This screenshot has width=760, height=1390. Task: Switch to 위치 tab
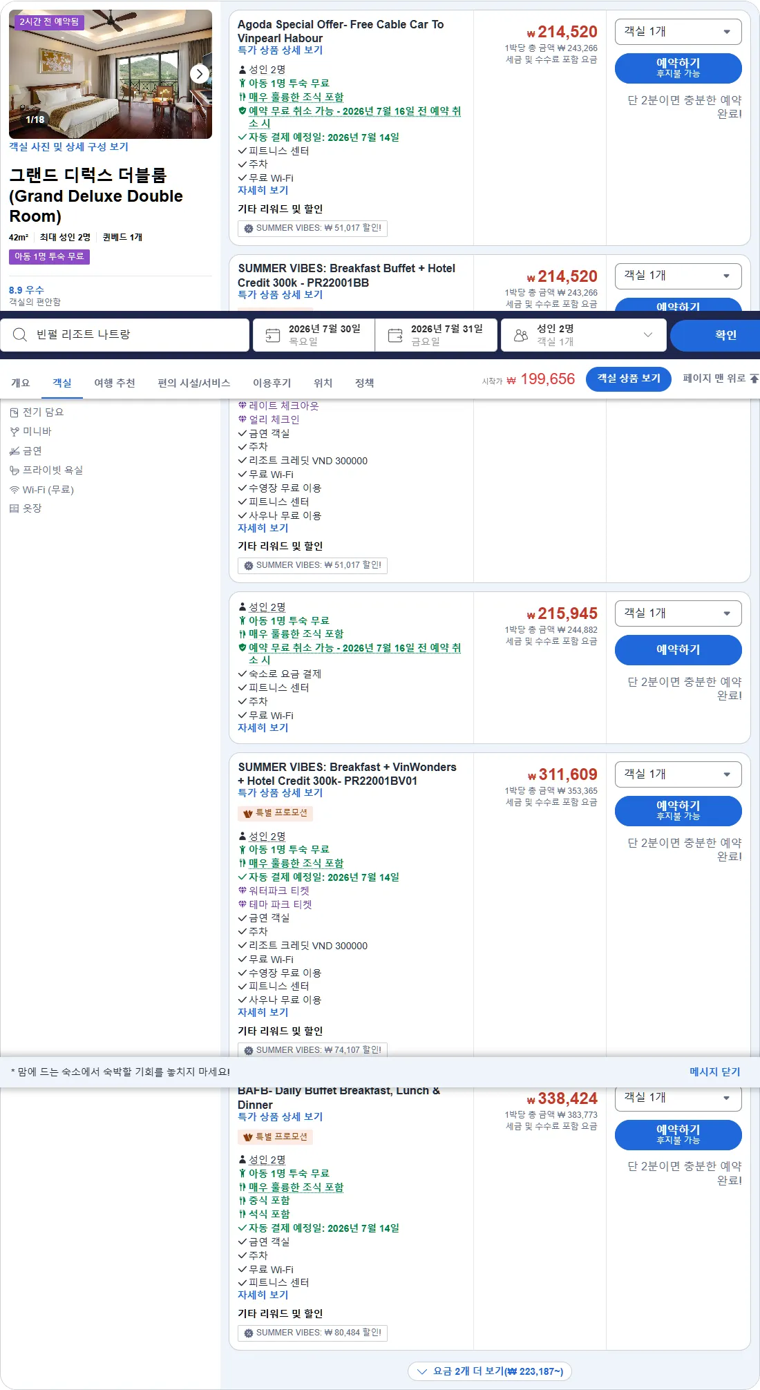[x=323, y=383]
